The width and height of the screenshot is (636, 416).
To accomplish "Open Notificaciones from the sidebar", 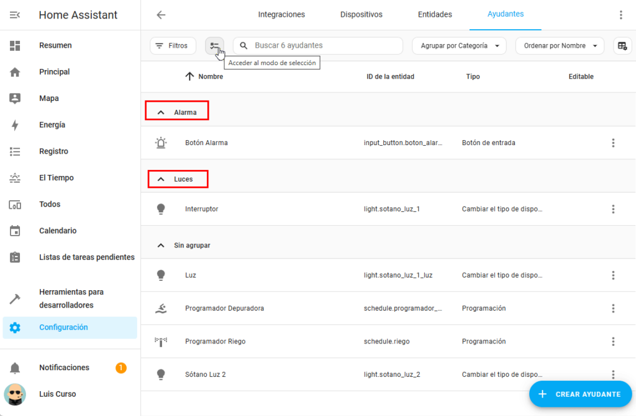I will (x=64, y=368).
